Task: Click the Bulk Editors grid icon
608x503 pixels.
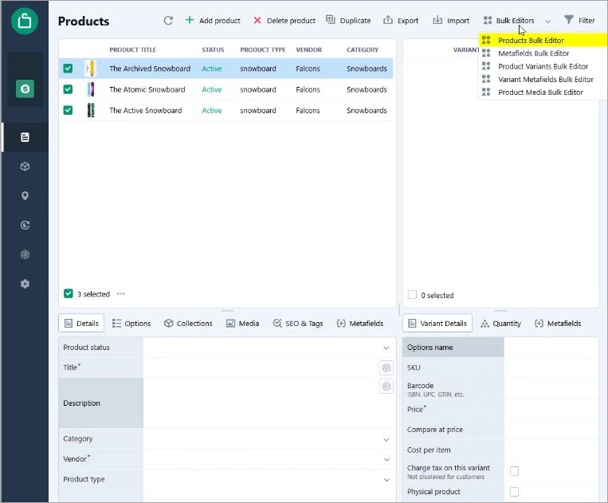Action: tap(488, 20)
